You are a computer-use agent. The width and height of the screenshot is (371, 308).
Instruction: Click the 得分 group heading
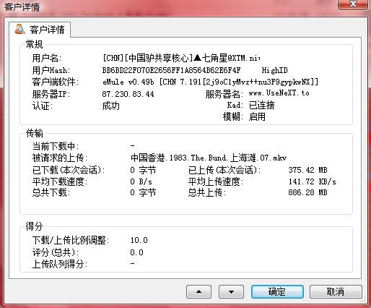point(35,226)
